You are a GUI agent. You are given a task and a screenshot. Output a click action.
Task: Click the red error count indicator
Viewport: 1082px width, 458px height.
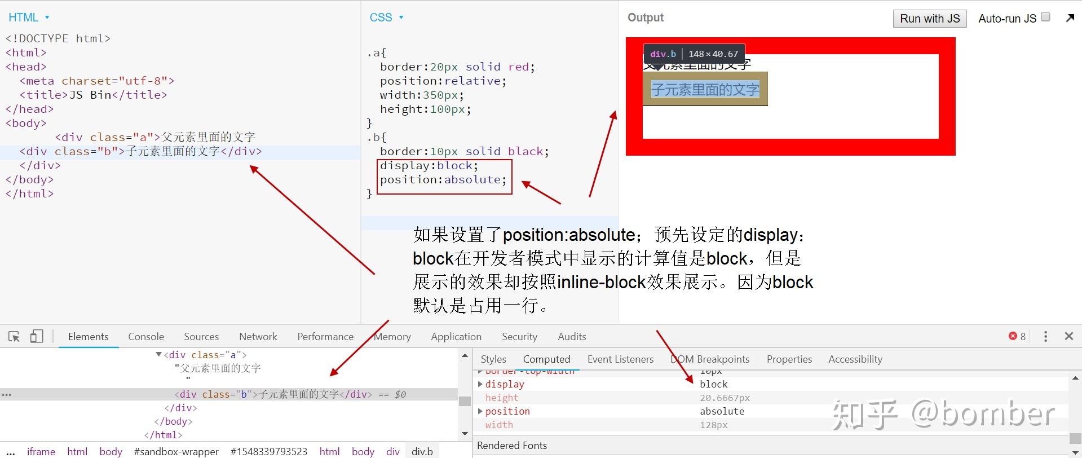pos(1017,336)
